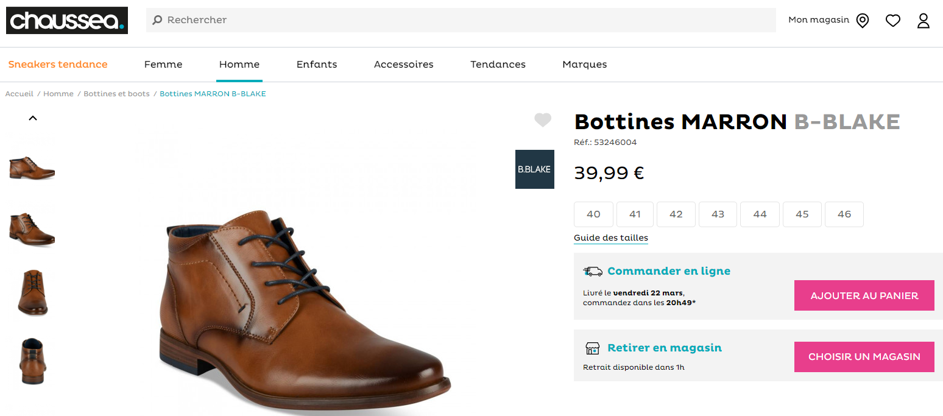The image size is (943, 416).
Task: Open Sneakers tendance section
Action: click(58, 65)
